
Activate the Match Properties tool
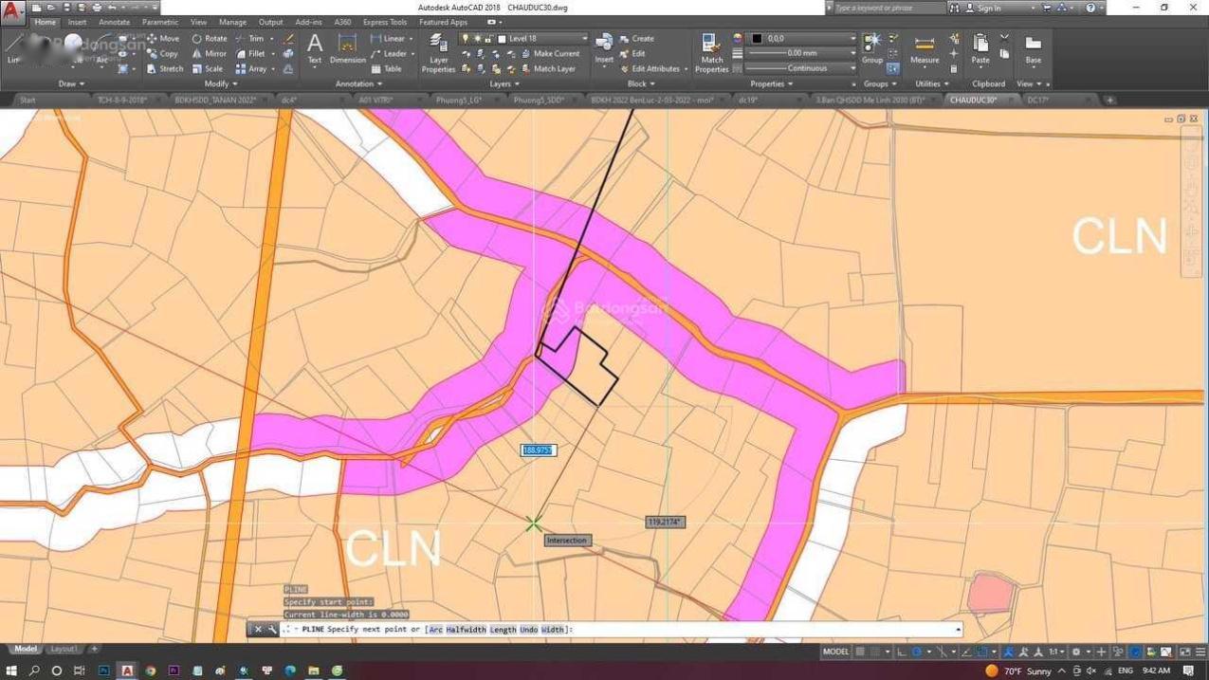711,53
